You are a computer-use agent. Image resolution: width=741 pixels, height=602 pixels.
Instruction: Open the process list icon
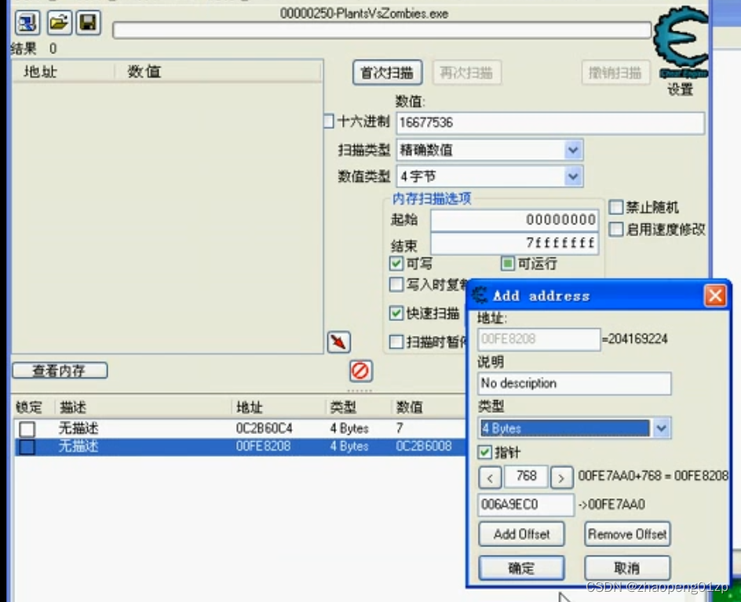click(x=27, y=22)
